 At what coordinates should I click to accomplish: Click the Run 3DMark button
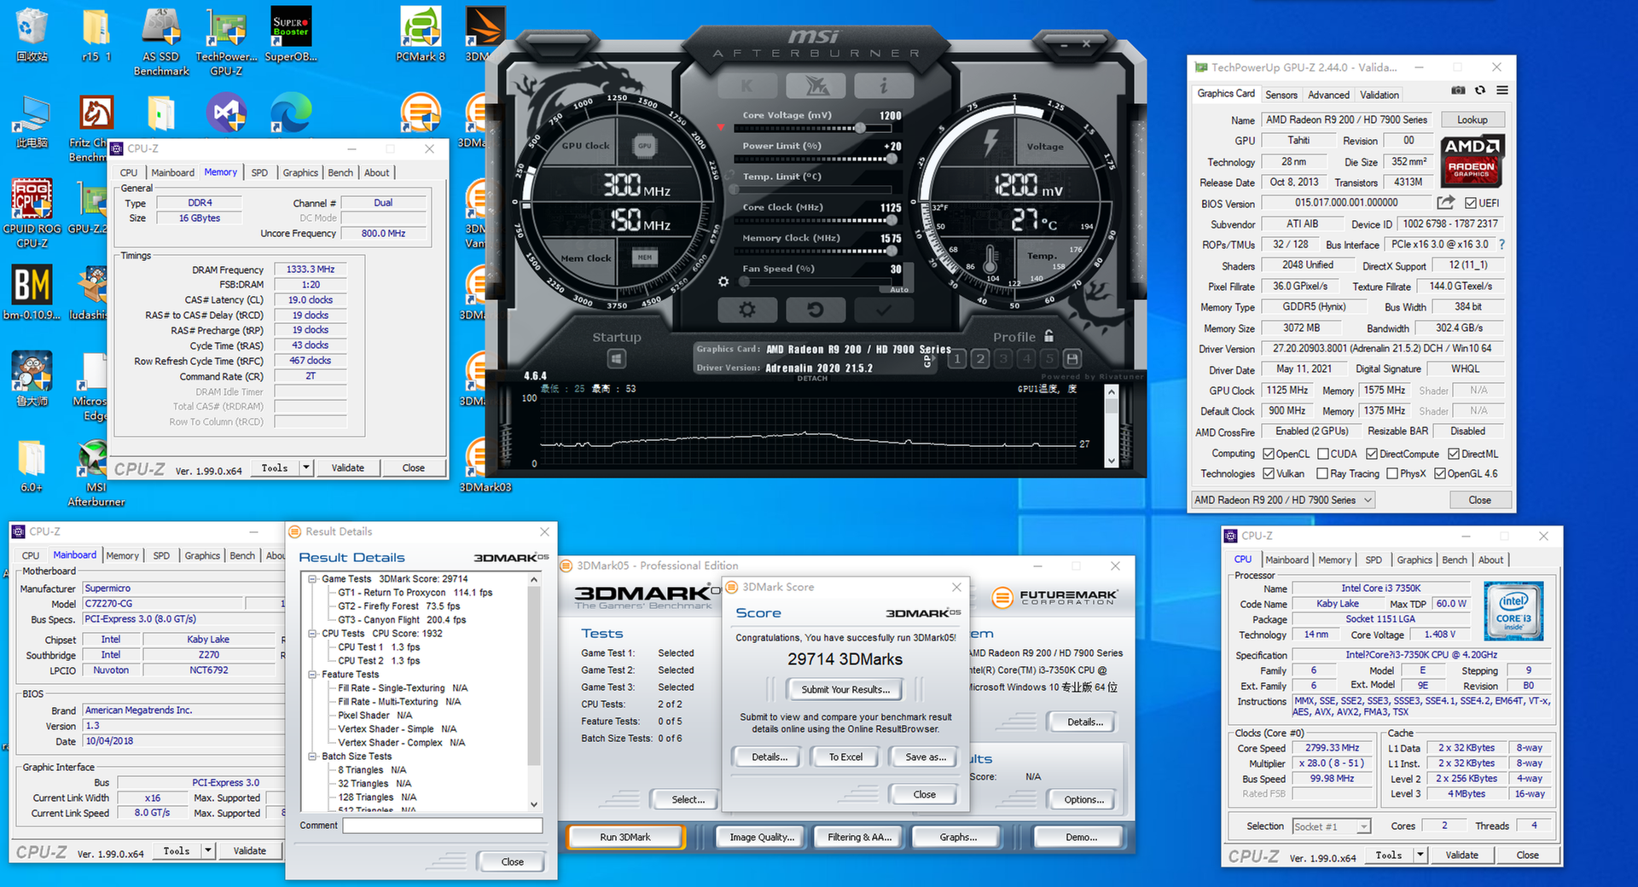pos(625,838)
